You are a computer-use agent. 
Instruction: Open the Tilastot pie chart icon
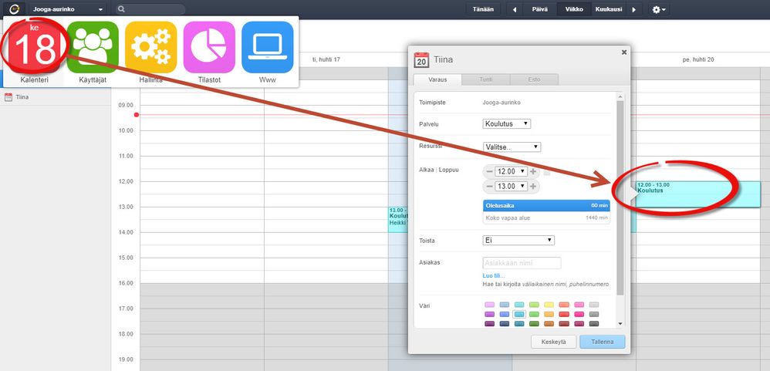[x=209, y=48]
